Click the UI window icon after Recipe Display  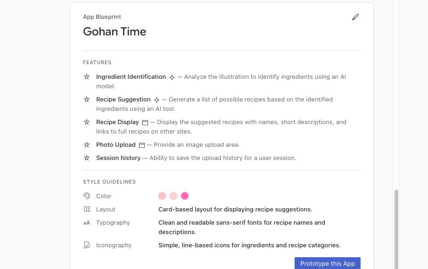pos(145,122)
